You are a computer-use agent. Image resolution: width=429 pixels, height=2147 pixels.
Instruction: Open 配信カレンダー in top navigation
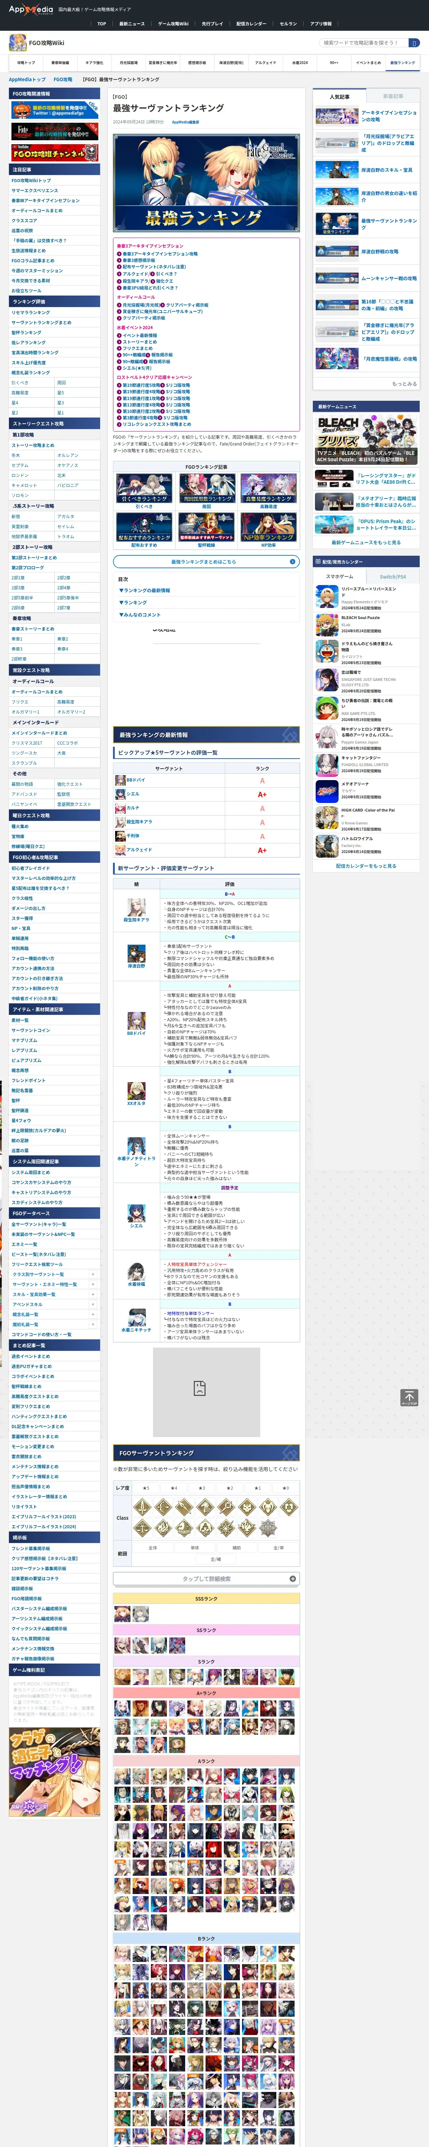(252, 24)
